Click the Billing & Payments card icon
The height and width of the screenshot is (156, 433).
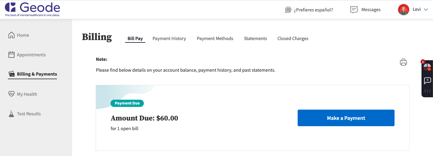tap(12, 74)
